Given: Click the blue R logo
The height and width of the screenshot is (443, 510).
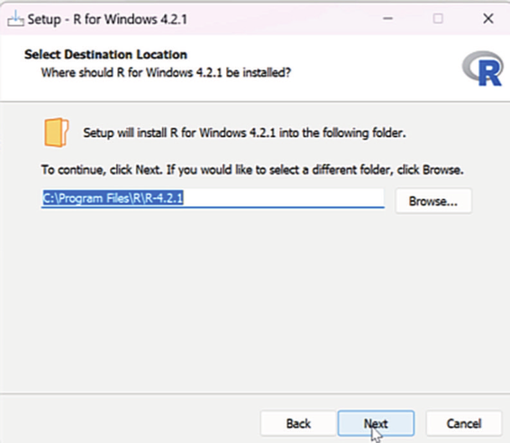Looking at the screenshot, I should point(483,69).
